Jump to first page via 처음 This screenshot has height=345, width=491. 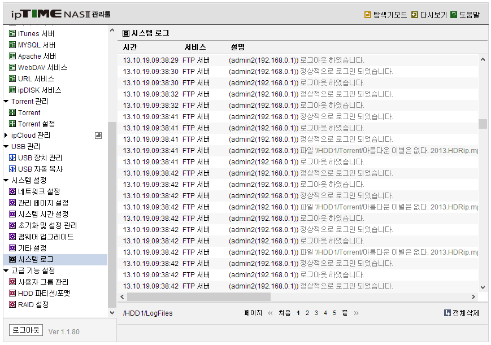pyautogui.click(x=284, y=313)
